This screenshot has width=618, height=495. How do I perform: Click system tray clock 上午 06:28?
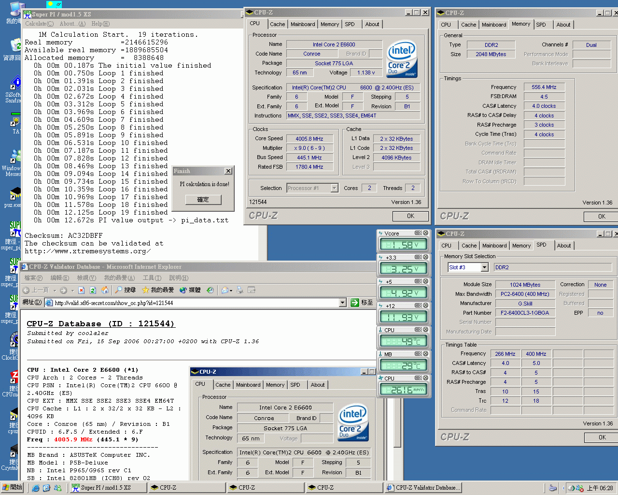[600, 488]
